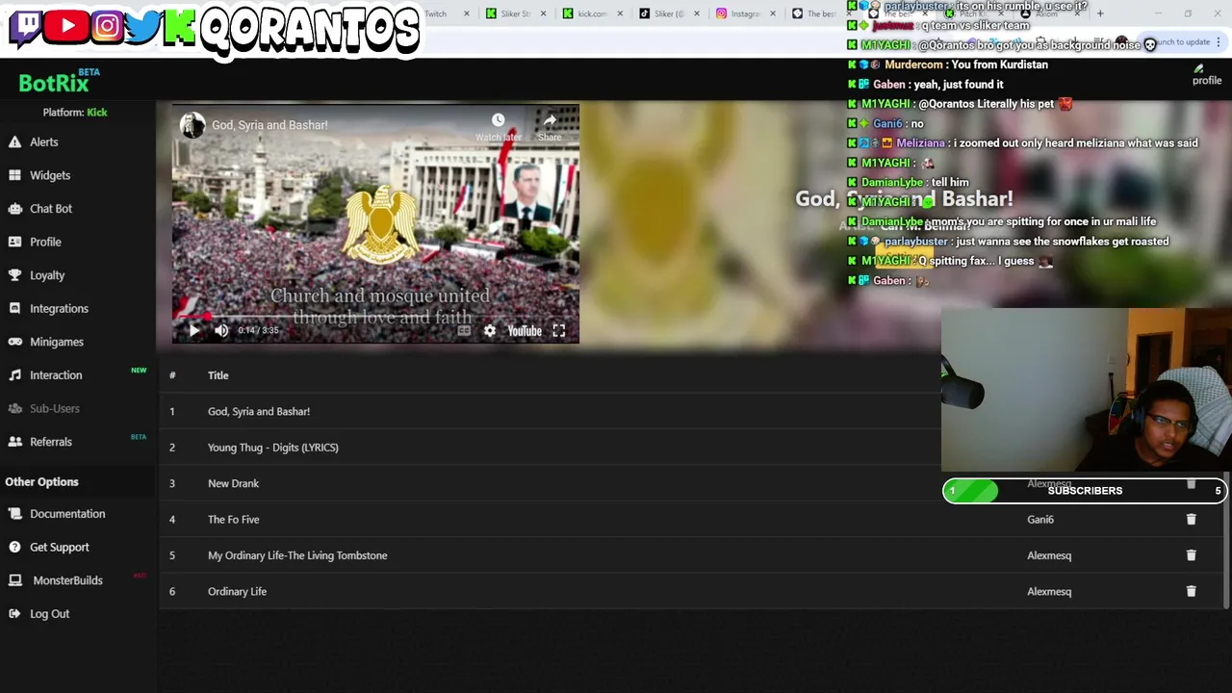Enter fullscreen in the video player
1232x693 pixels.
click(558, 330)
